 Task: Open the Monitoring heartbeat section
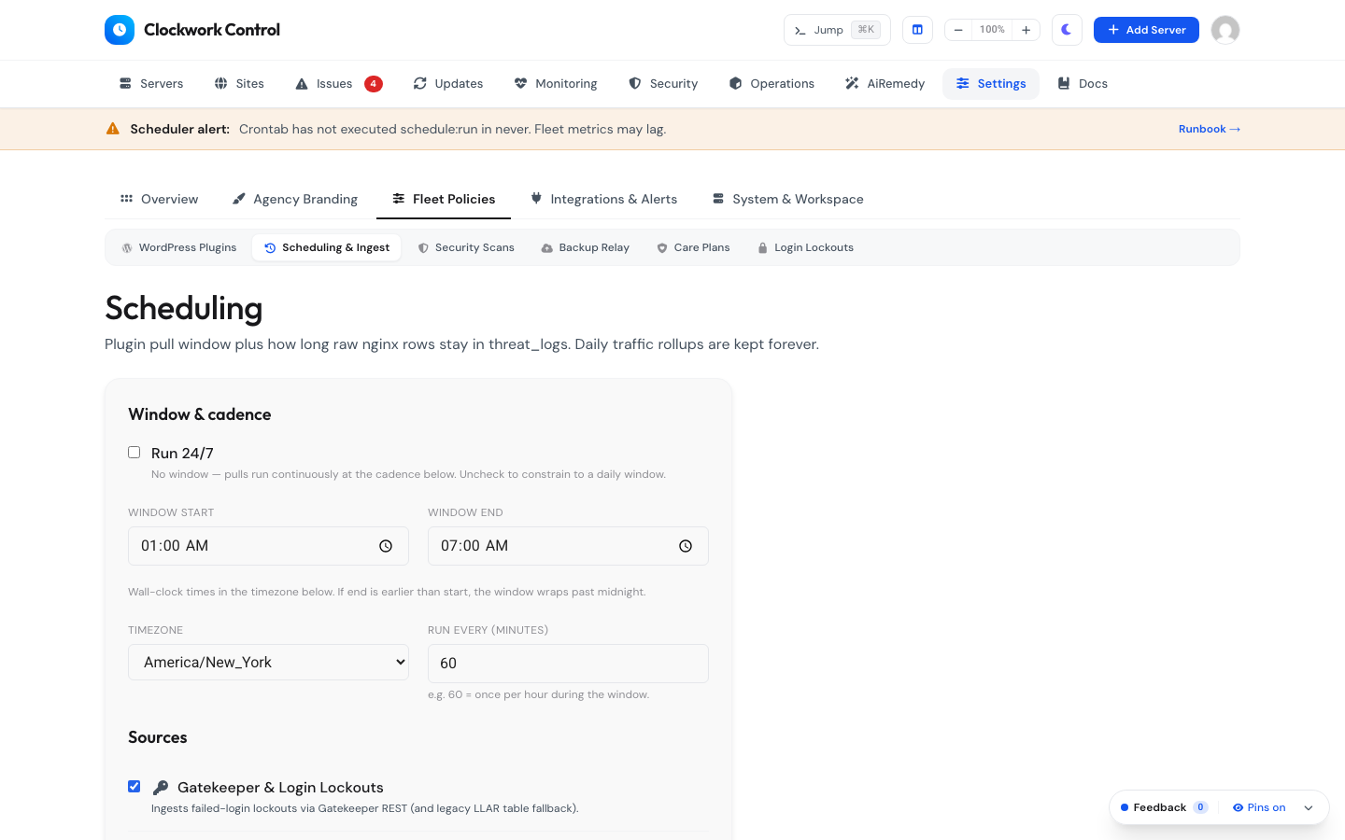pyautogui.click(x=556, y=84)
